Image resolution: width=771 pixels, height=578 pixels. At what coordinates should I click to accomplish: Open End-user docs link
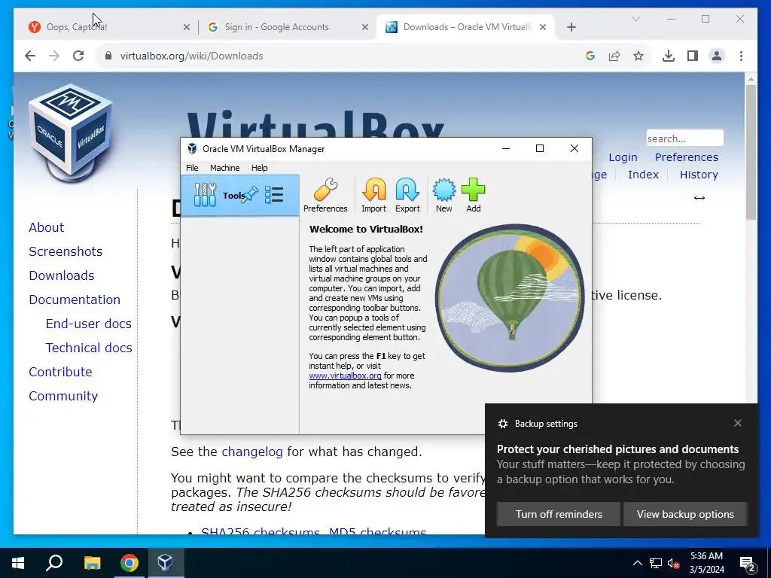click(89, 324)
